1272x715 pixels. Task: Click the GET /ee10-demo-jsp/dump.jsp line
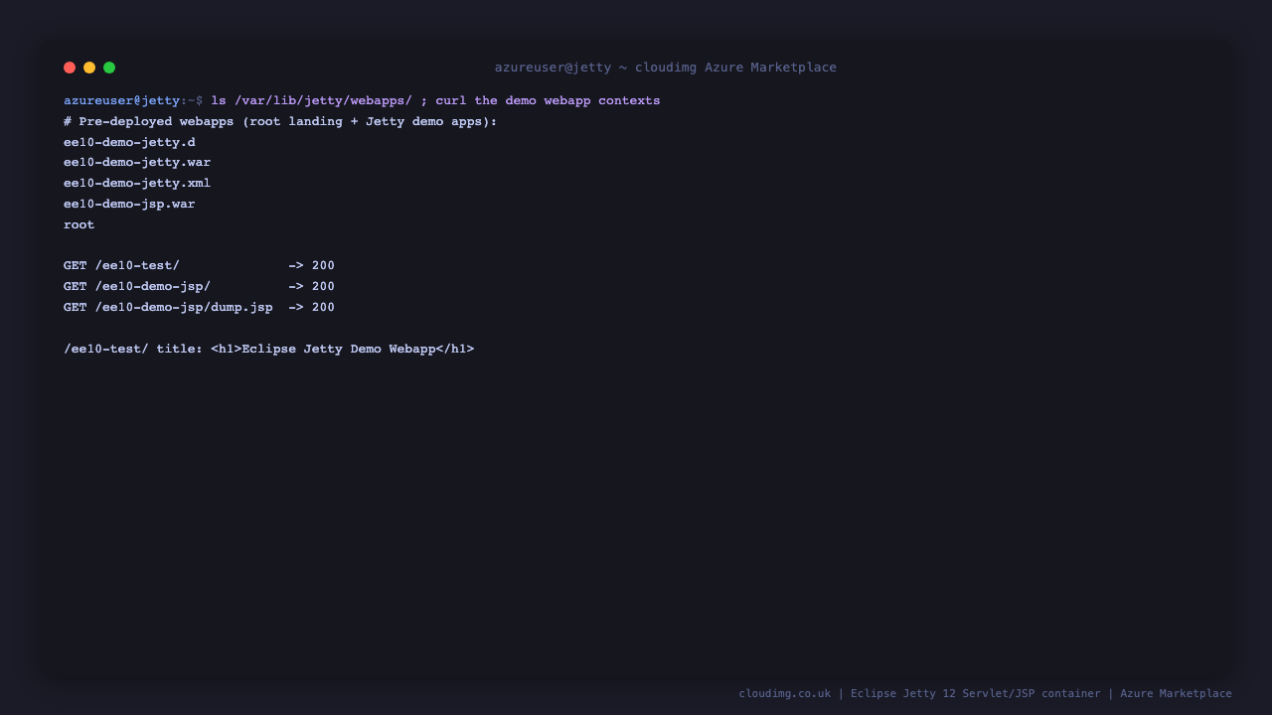199,308
